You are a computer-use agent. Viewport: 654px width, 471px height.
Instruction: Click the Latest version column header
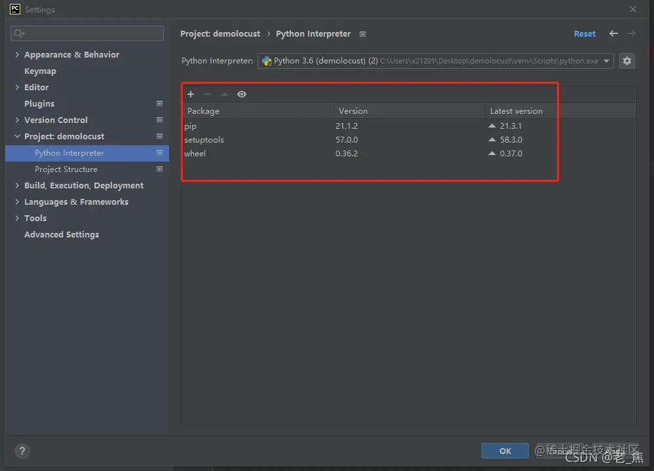point(560,111)
